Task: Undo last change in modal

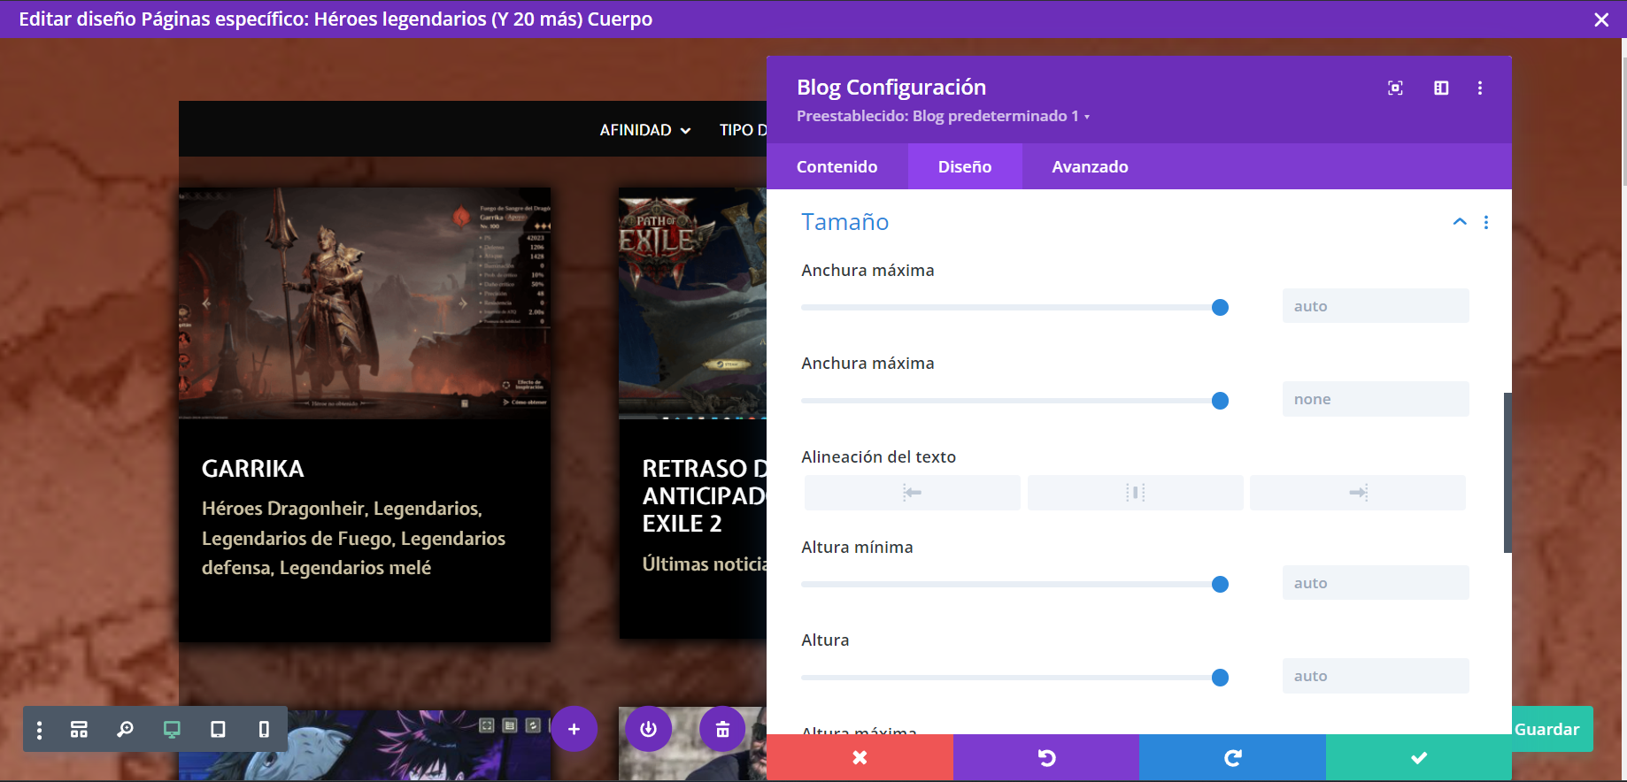Action: pyautogui.click(x=1046, y=757)
